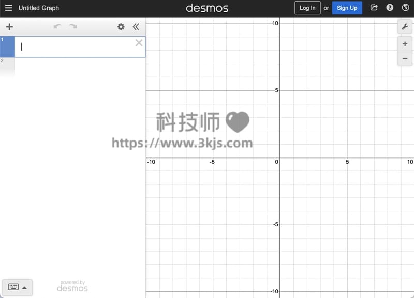Click the undo arrow
Image resolution: width=414 pixels, height=298 pixels.
57,27
